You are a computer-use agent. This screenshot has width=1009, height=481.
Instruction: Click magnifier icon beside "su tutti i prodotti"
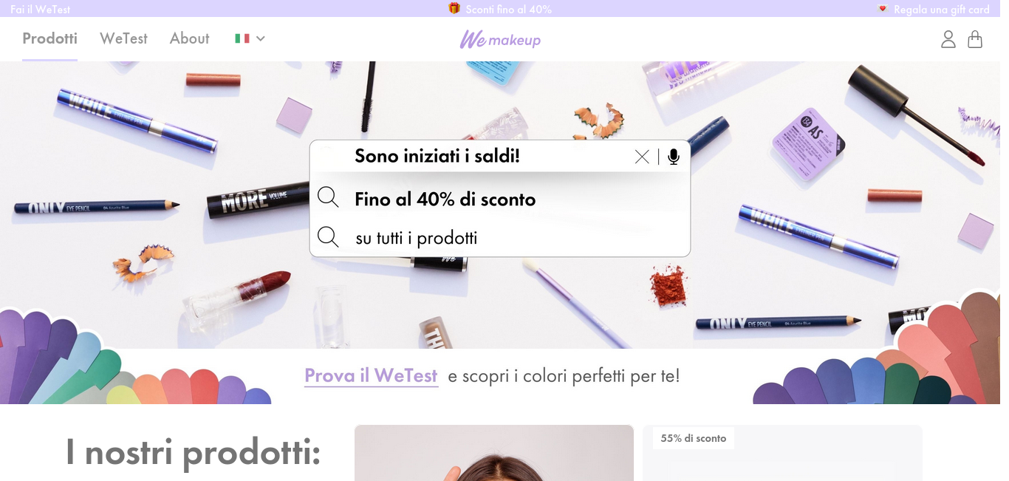click(x=328, y=237)
